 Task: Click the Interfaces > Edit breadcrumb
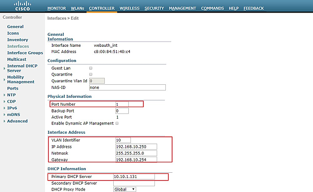tap(63, 18)
